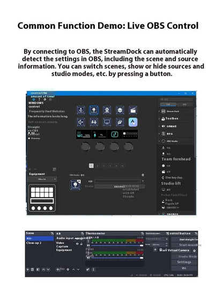This screenshot has height=297, width=223.
Task: Open virtual camera settings via the gear icon
Action: 195,250
